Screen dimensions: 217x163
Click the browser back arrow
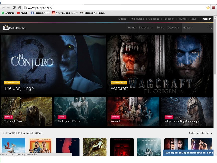tap(3, 8)
